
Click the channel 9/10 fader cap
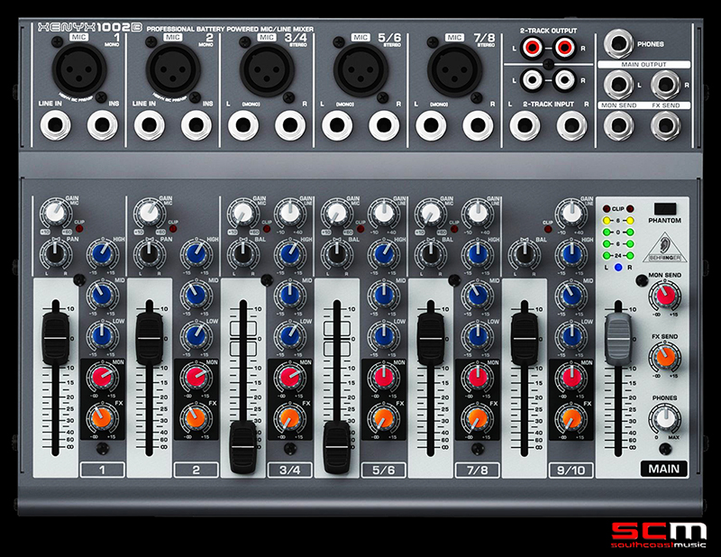(525, 338)
